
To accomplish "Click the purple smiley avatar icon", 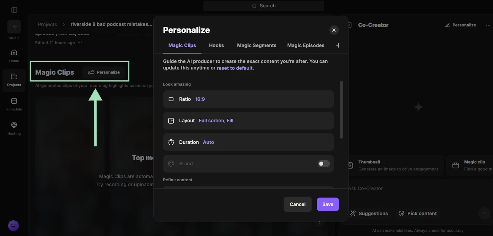I will pos(13,226).
